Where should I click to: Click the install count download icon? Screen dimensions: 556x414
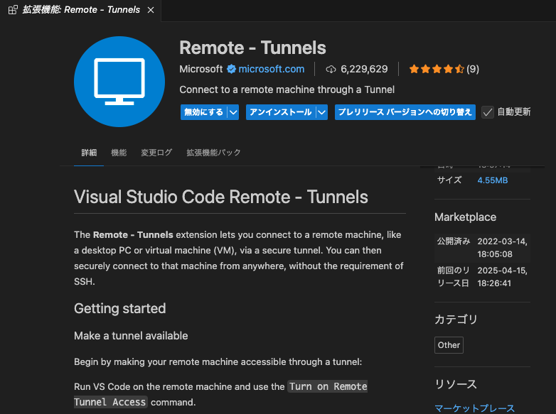(331, 70)
